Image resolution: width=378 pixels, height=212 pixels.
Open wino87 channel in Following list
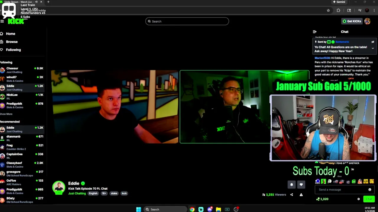pyautogui.click(x=22, y=79)
